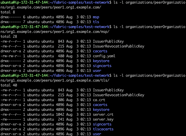Click the tls directory name in first listing
186x136 pixels.
pos(96,22)
